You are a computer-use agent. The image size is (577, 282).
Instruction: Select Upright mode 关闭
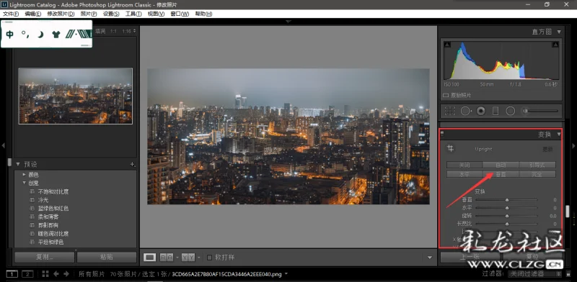[464, 165]
